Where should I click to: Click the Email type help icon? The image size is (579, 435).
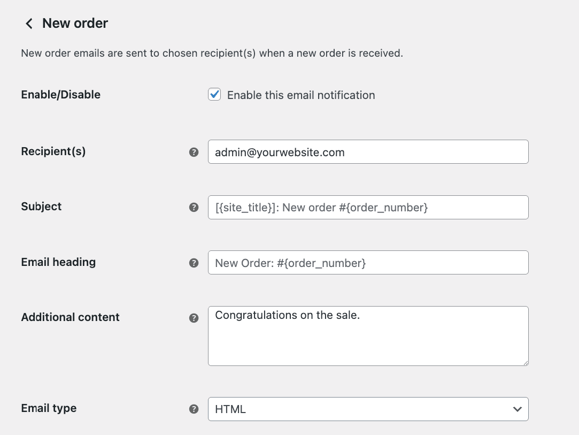[194, 408]
